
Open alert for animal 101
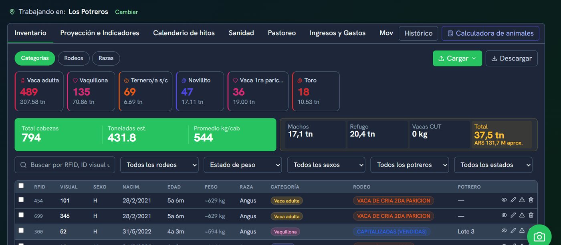(522, 200)
